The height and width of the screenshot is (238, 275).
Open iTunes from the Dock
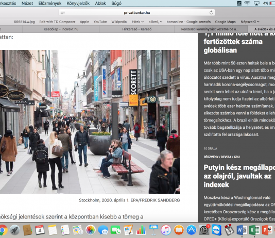(166, 230)
